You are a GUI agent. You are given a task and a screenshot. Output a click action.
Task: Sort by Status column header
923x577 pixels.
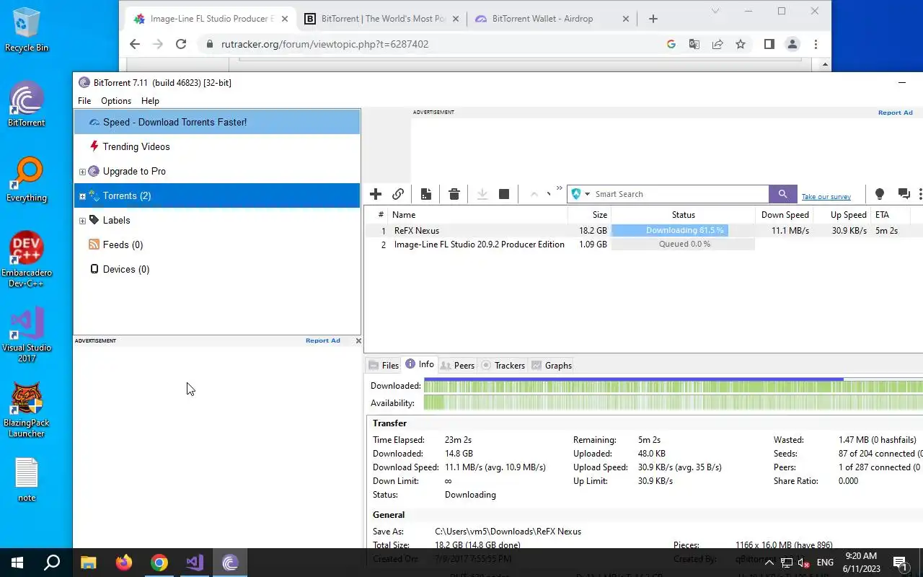[683, 215]
